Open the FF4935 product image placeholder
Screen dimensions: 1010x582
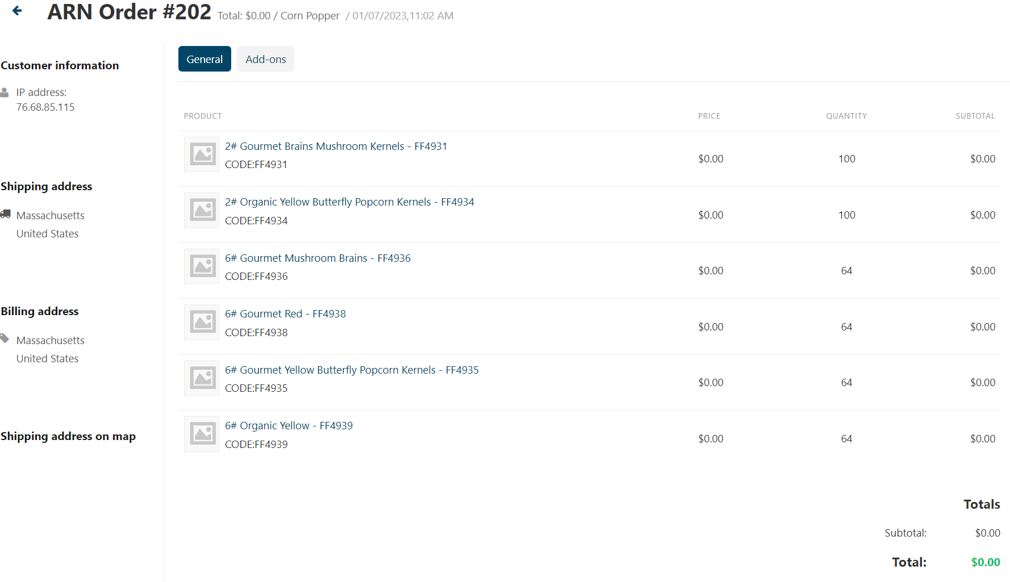pos(202,378)
